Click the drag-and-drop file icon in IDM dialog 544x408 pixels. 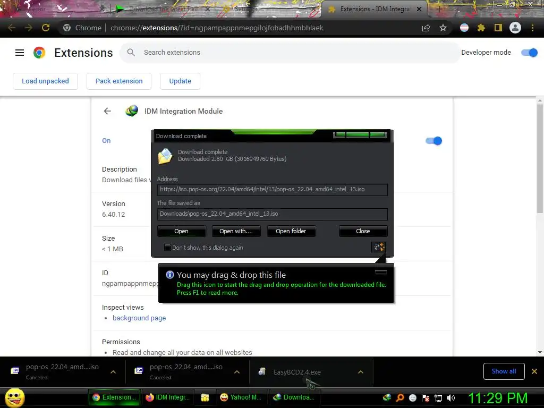pos(378,247)
